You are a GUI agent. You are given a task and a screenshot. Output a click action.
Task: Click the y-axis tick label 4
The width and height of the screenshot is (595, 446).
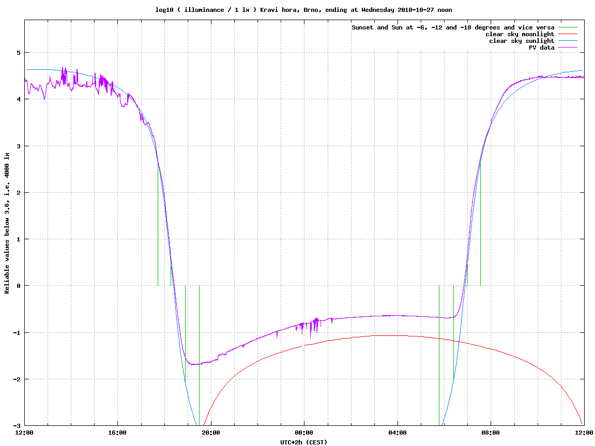[18, 99]
